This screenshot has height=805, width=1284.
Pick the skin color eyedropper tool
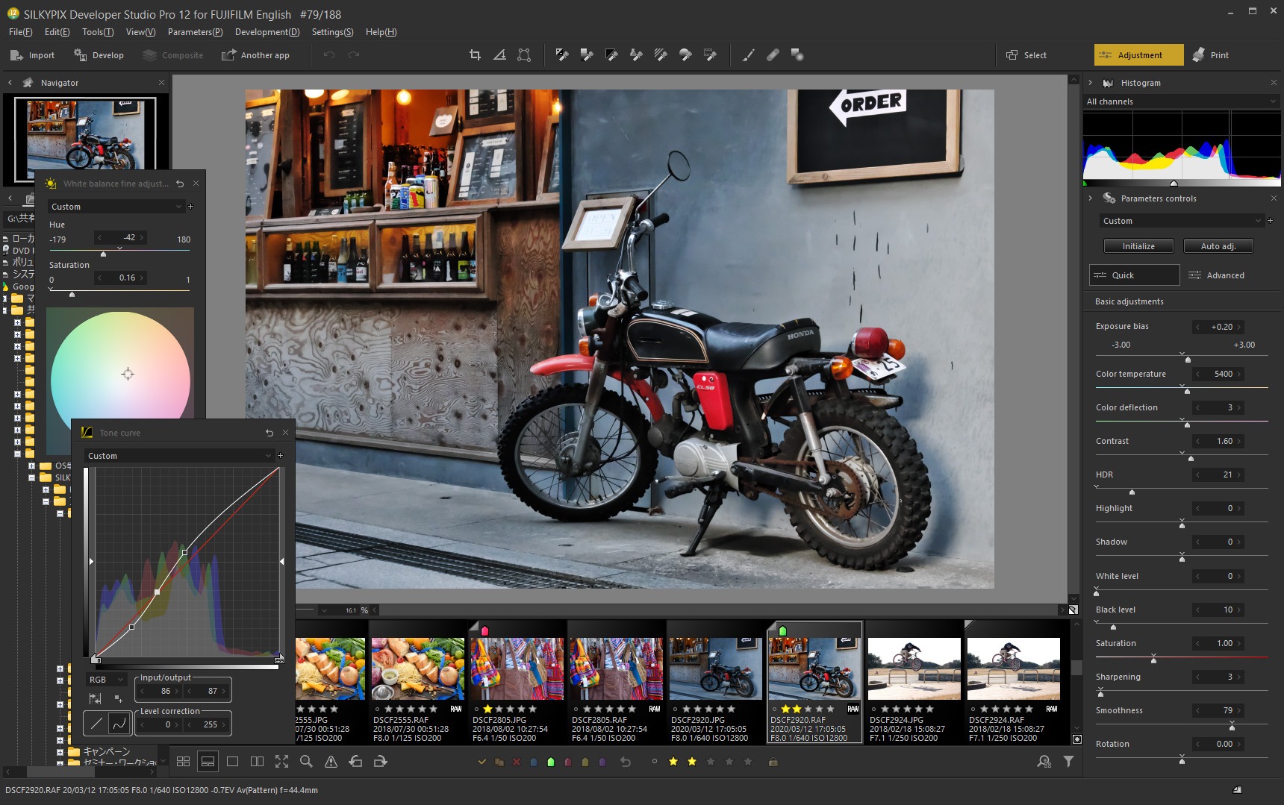pyautogui.click(x=636, y=54)
